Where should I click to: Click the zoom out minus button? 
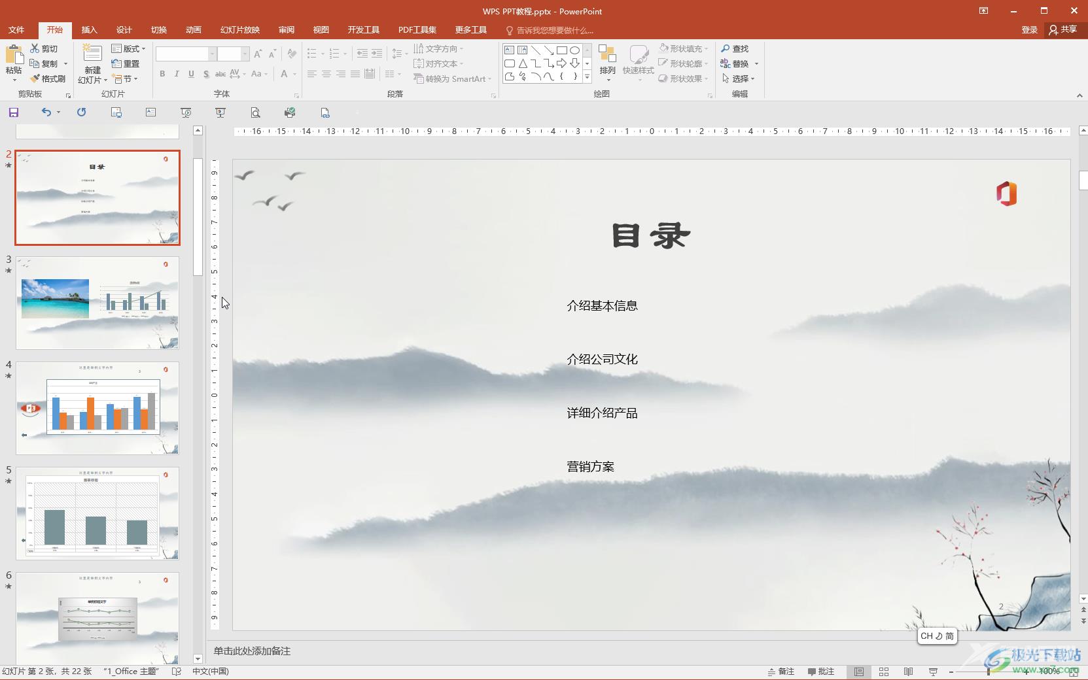tap(952, 671)
